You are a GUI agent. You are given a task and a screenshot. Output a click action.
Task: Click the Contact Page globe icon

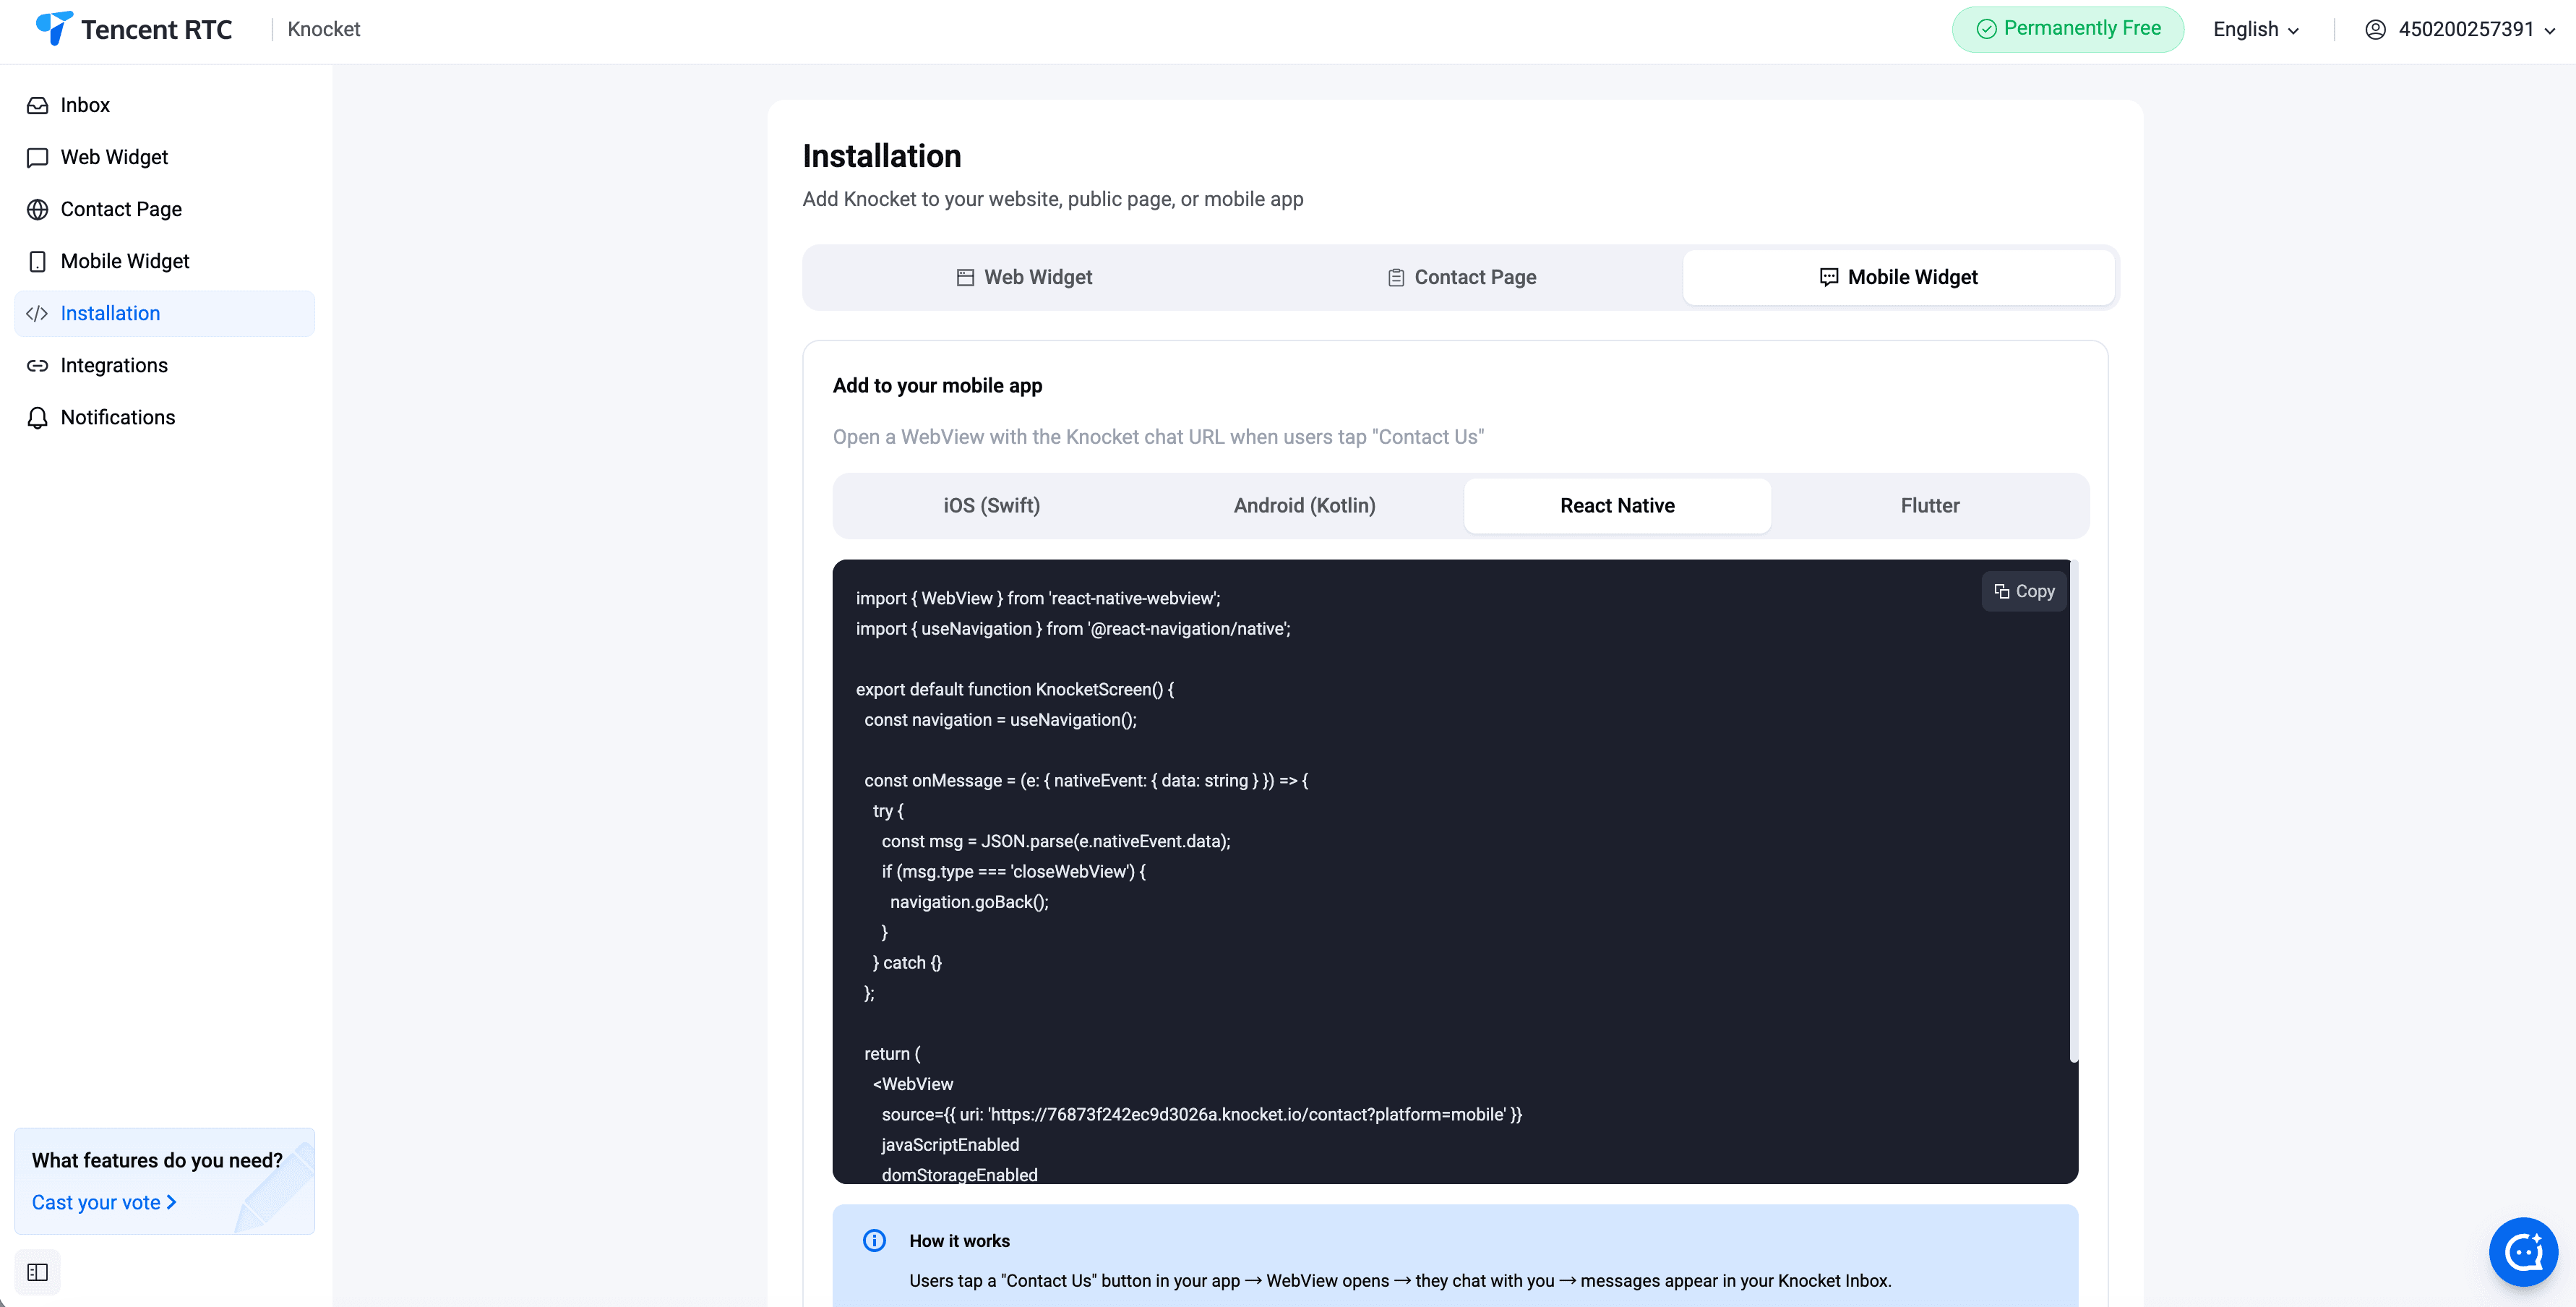(38, 209)
